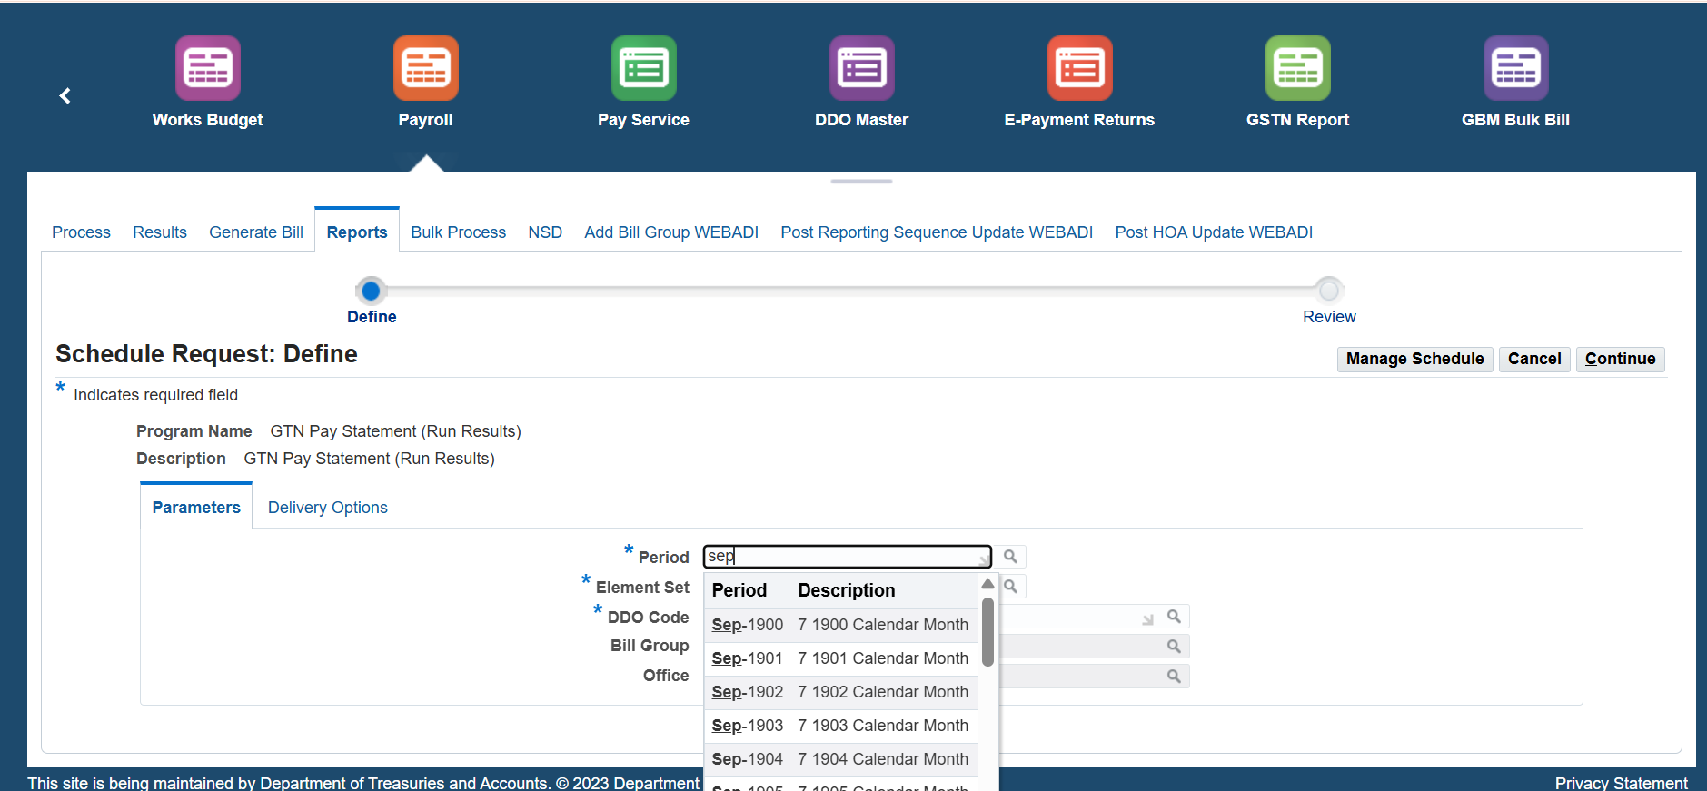Viewport: 1707px width, 791px height.
Task: Open the GBM Bulk Bill icon
Action: point(1516,68)
